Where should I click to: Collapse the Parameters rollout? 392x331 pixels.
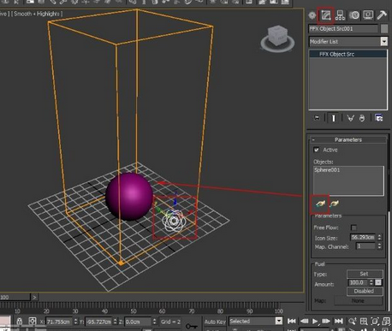click(348, 139)
